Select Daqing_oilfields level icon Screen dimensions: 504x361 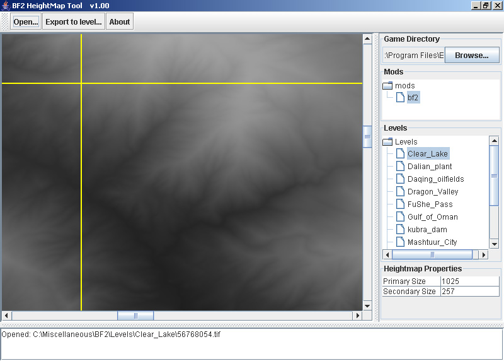coord(400,179)
